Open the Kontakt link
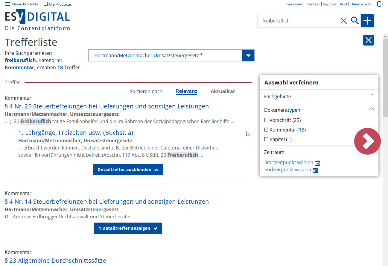Viewport: 388px width, 266px height. 313,4
